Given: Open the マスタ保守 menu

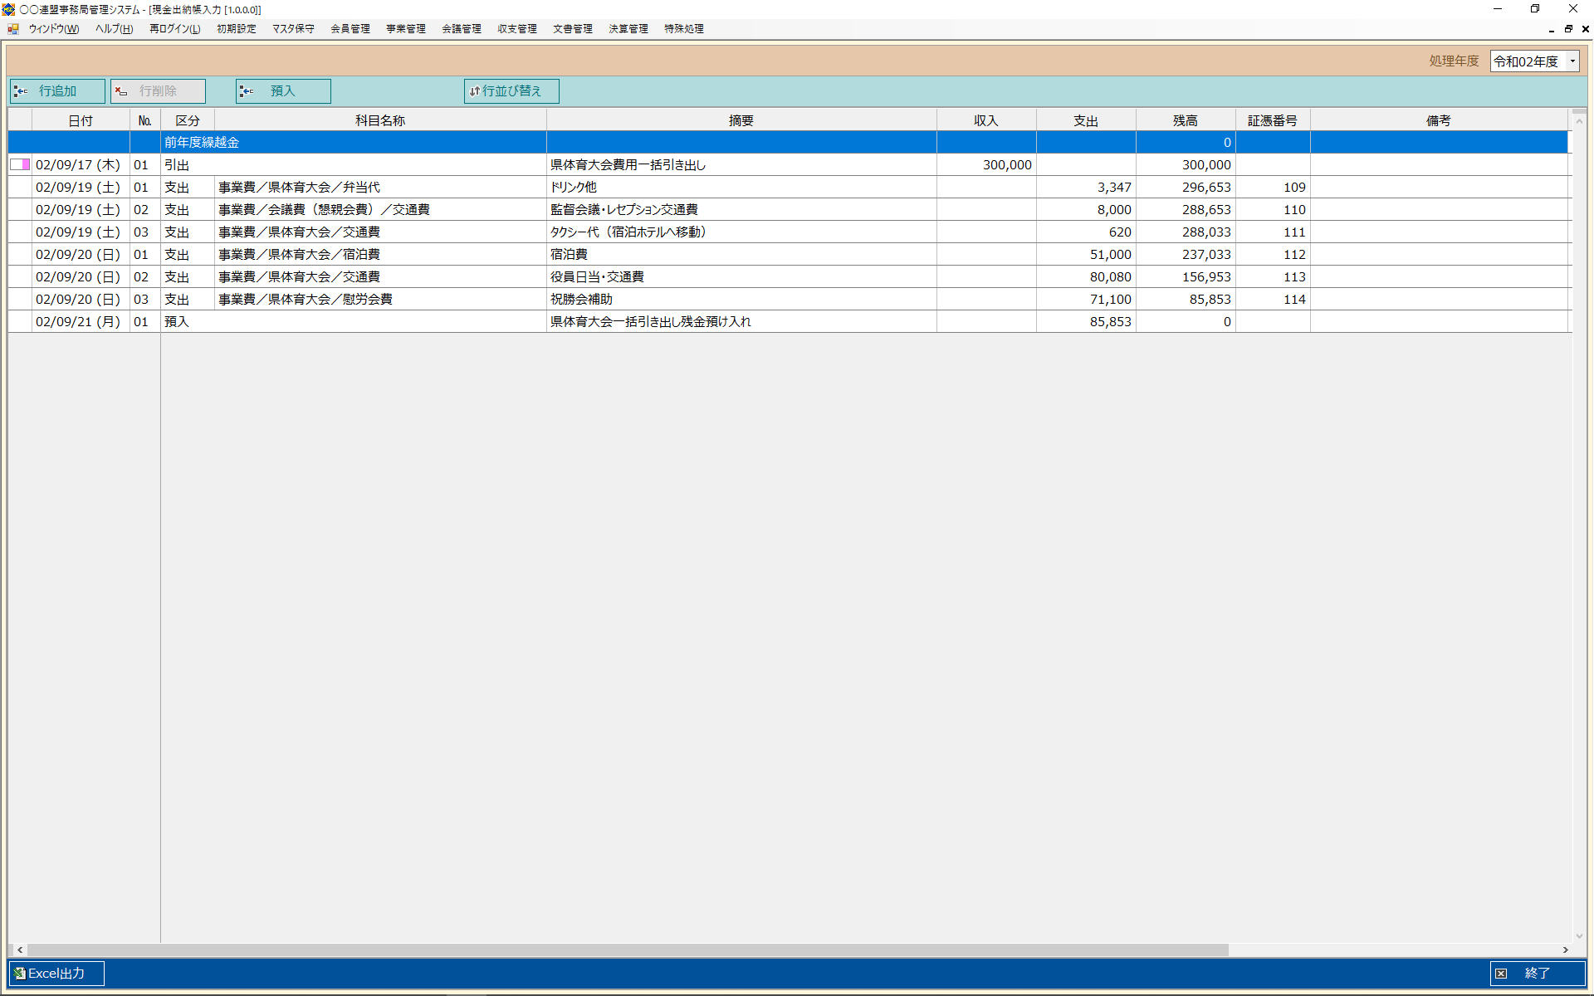Looking at the screenshot, I should 293,29.
